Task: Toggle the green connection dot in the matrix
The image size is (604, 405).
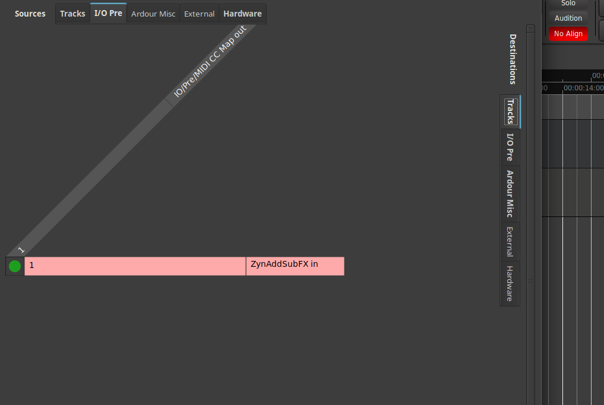Action: coord(15,266)
